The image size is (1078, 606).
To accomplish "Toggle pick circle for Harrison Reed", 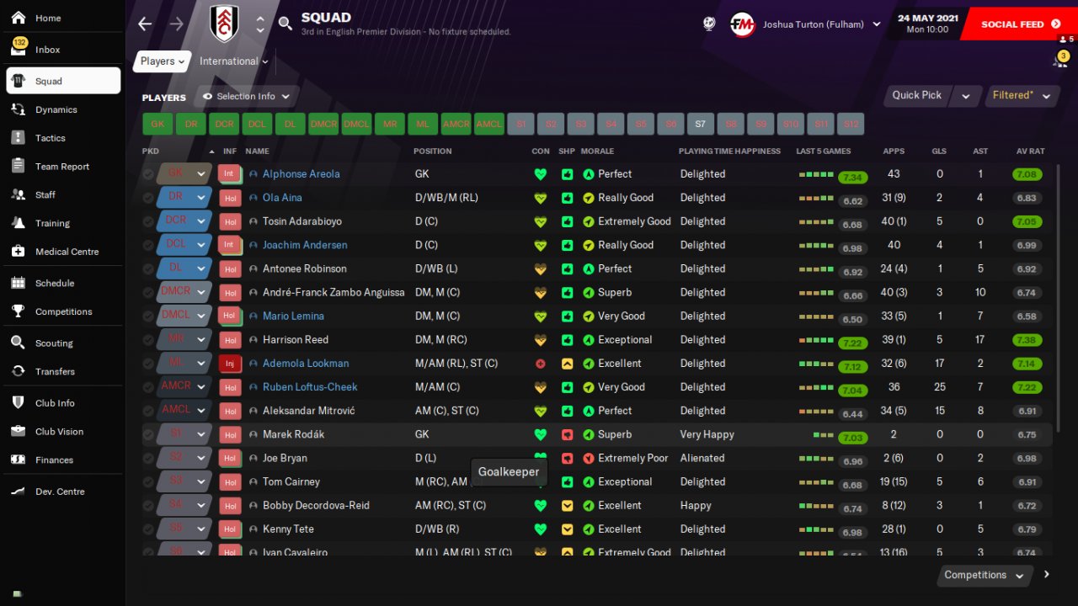I will coord(148,340).
